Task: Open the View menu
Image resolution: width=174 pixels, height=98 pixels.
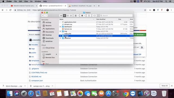Action: 26,1
